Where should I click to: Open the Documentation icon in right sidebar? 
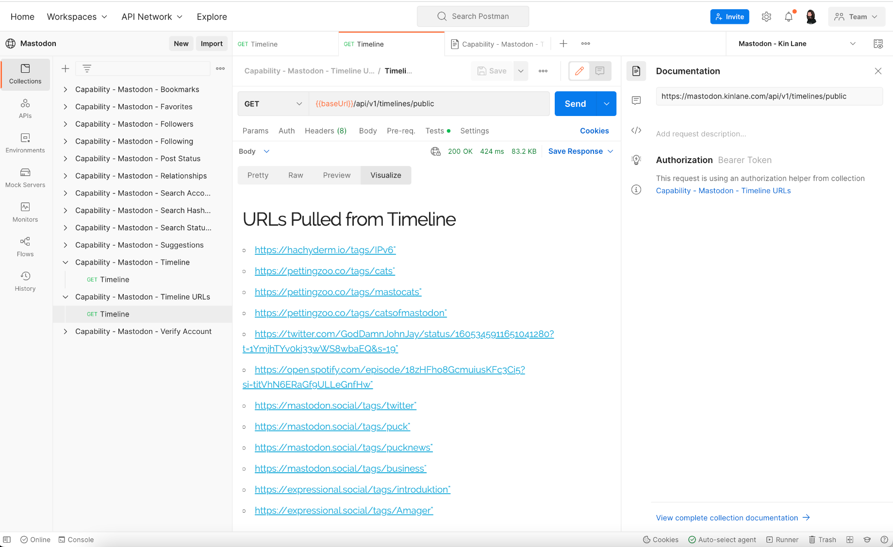tap(636, 71)
